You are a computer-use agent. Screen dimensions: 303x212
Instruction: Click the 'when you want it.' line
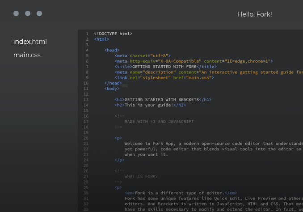click(146, 155)
